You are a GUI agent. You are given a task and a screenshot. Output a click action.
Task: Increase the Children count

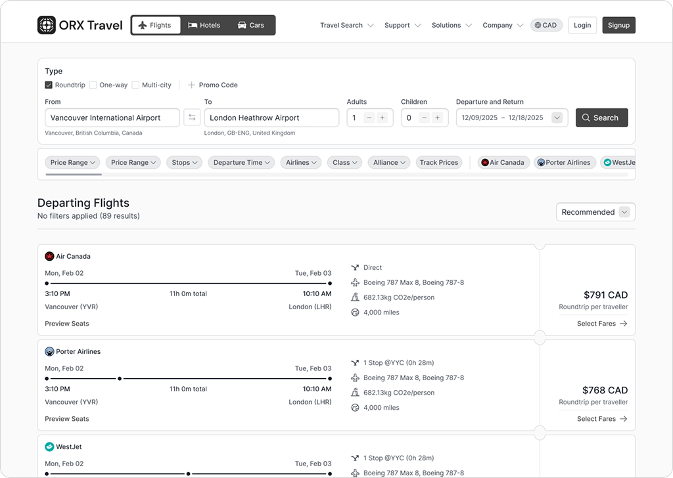coord(437,118)
